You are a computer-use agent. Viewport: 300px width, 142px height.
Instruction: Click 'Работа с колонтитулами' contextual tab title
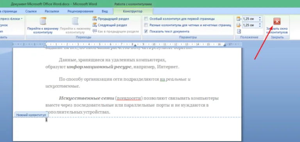pos(133,4)
